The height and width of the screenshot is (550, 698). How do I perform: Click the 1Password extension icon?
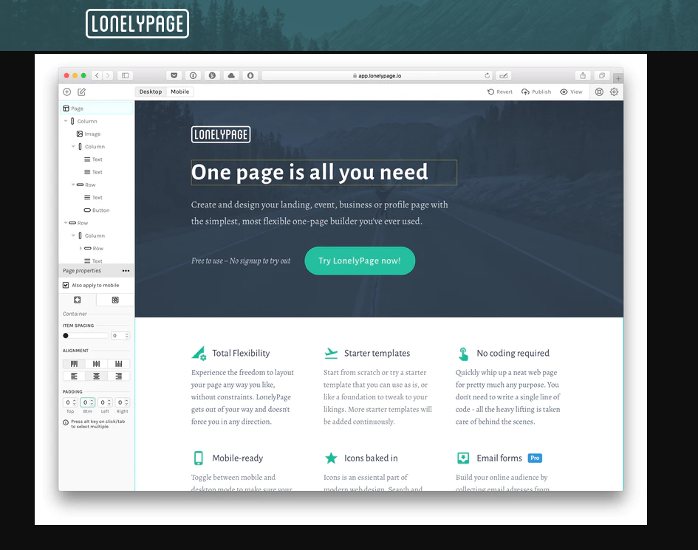point(194,75)
